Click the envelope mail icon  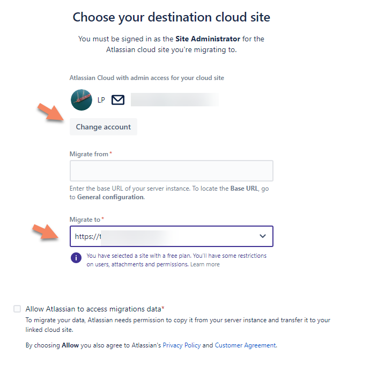pos(118,100)
